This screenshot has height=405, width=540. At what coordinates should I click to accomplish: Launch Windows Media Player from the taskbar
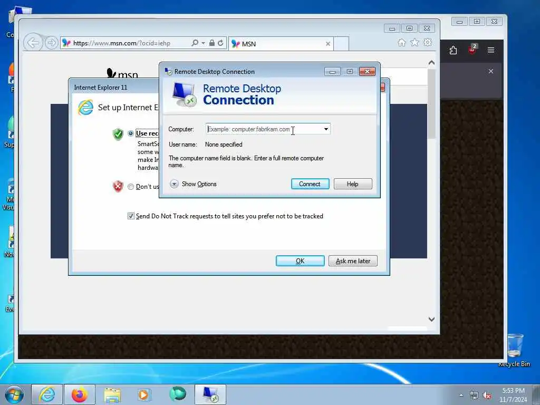143,394
